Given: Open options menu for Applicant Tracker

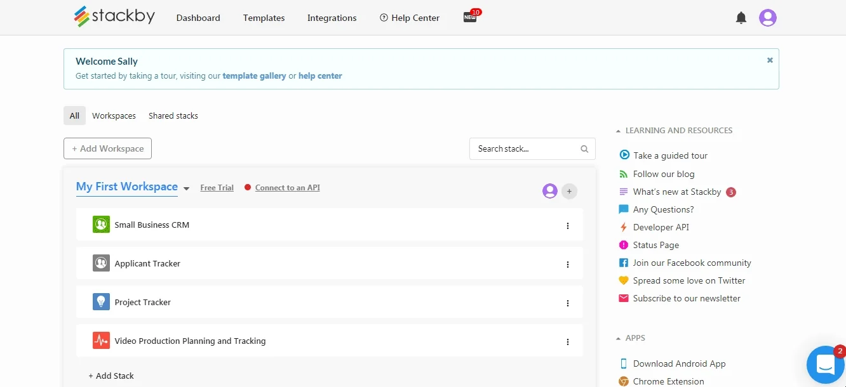Looking at the screenshot, I should 568,265.
